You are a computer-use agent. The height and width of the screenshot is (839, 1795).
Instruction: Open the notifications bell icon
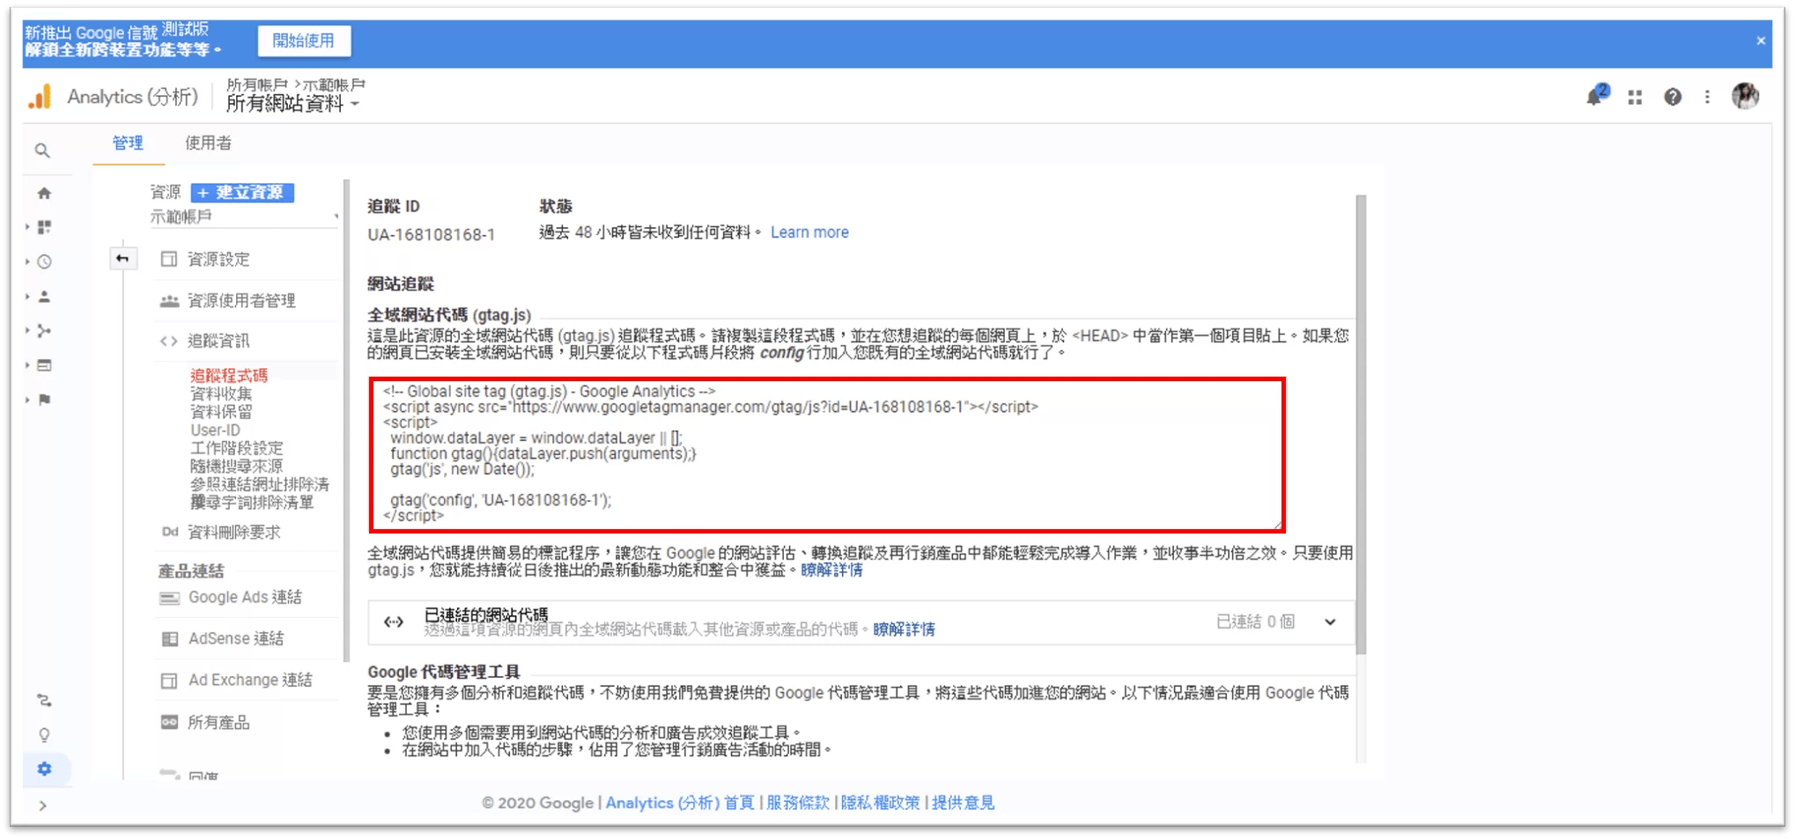1595,96
